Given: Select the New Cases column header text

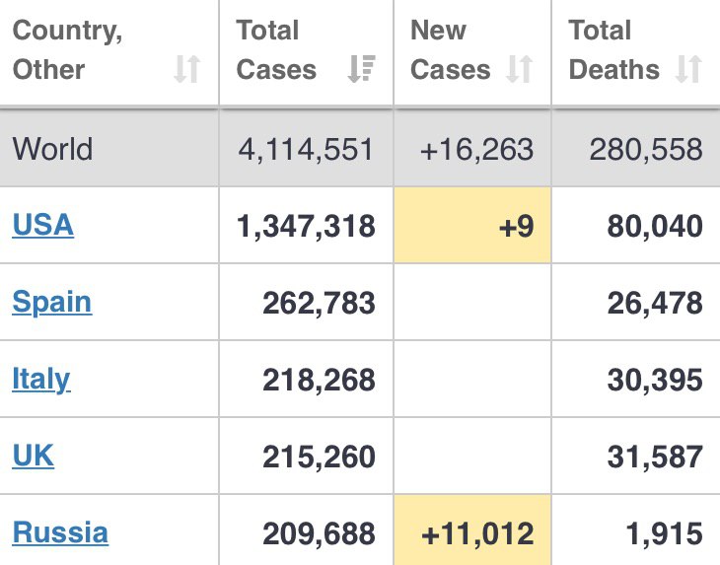Looking at the screenshot, I should (451, 49).
